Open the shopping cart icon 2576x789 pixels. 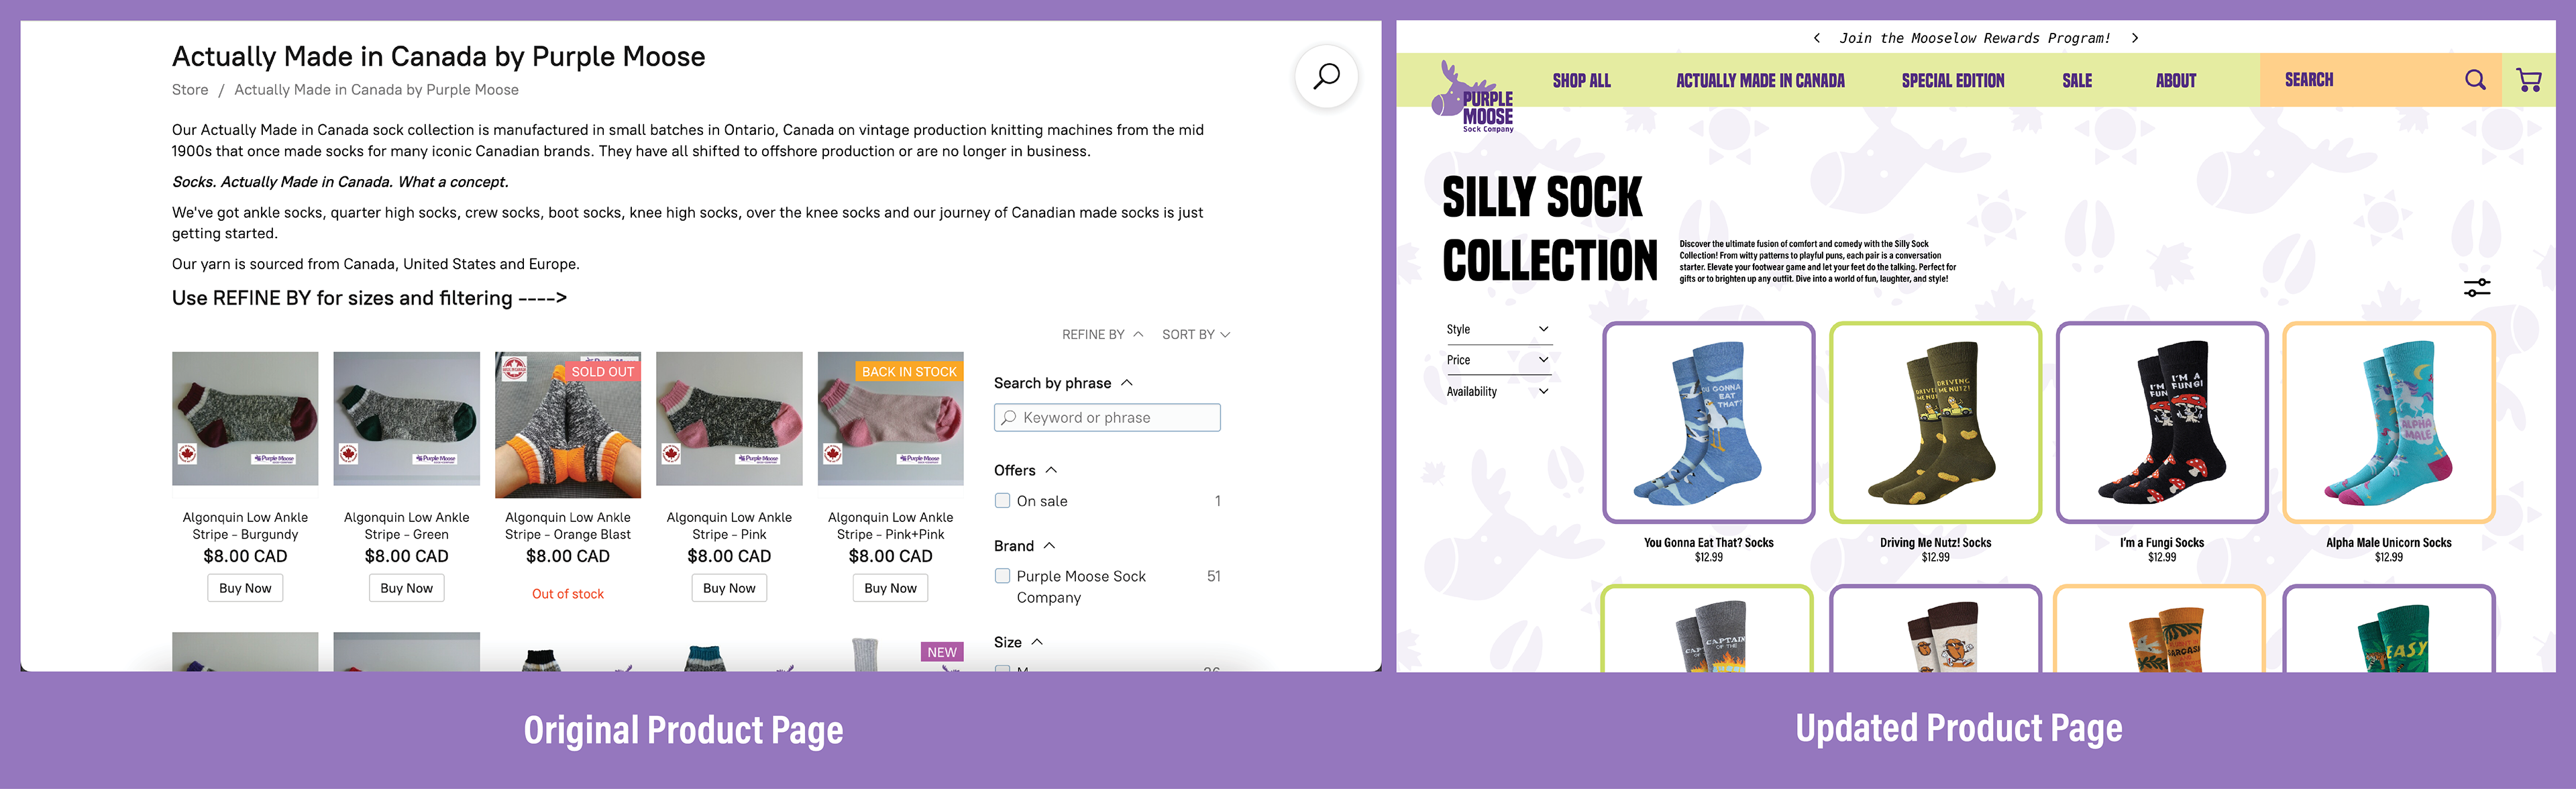(2528, 80)
